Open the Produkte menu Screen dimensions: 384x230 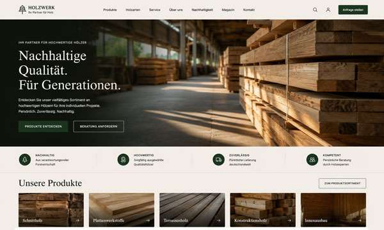click(110, 10)
